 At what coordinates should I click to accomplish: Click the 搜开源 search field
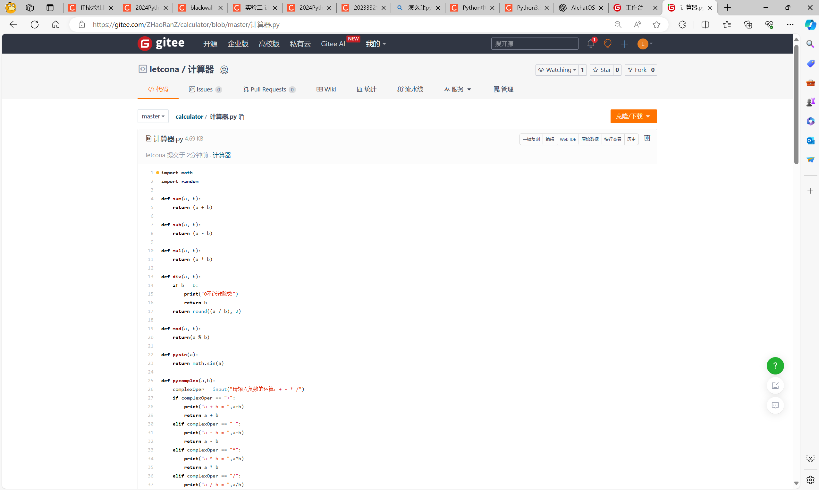click(x=535, y=44)
